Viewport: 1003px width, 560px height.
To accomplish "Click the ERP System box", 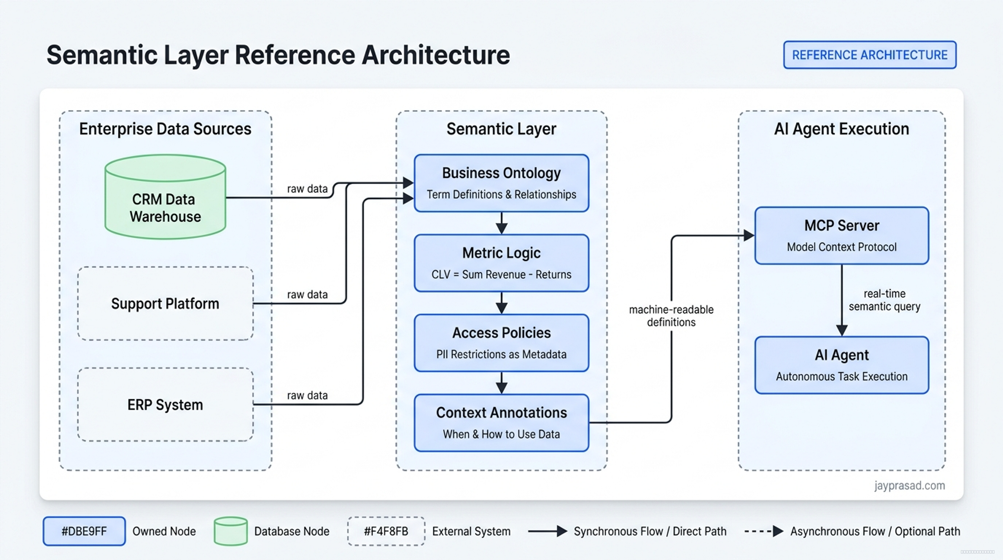I will point(166,405).
